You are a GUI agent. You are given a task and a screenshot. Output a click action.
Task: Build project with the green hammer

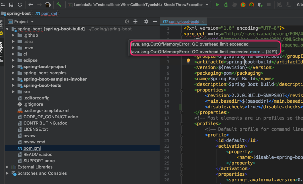tap(59, 4)
